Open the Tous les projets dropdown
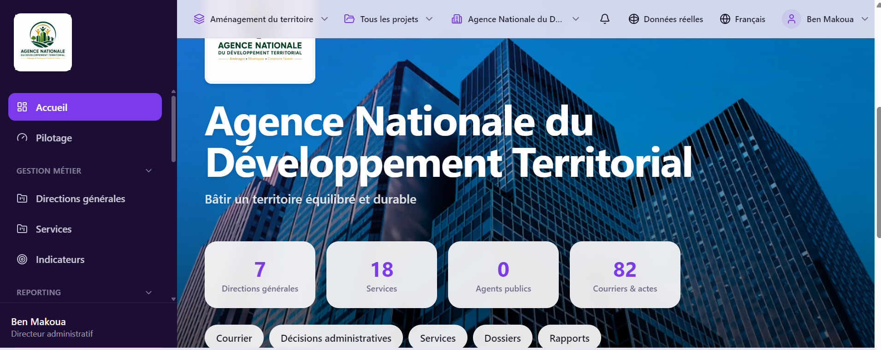Screen dimensions: 881x350 point(429,19)
